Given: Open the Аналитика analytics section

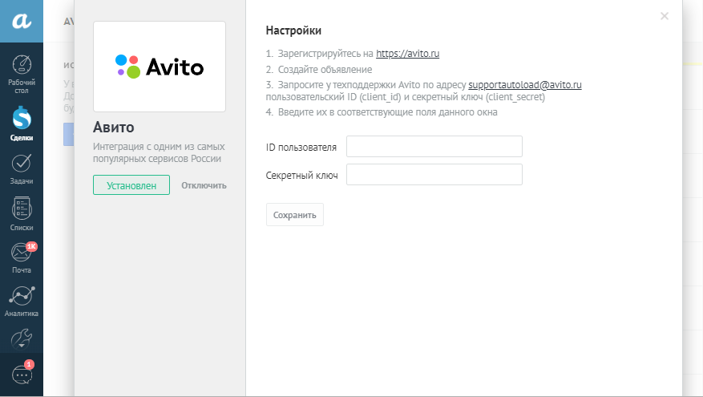Looking at the screenshot, I should (x=22, y=302).
